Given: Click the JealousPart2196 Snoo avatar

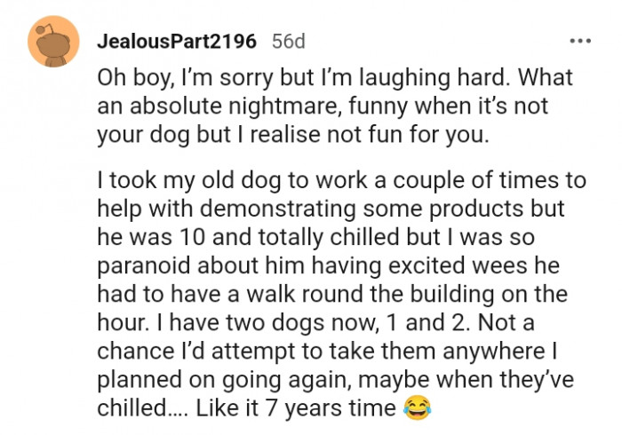Looking at the screenshot, I should tap(52, 44).
